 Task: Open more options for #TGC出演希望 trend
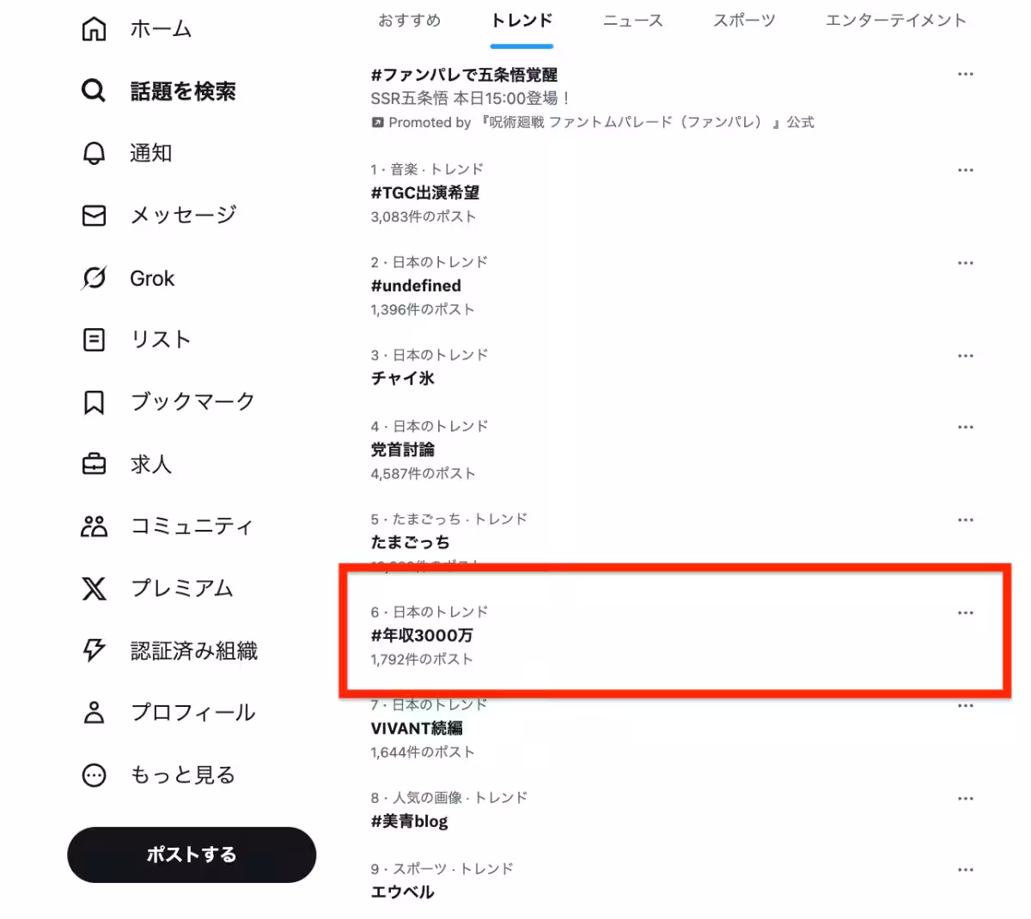tap(965, 170)
